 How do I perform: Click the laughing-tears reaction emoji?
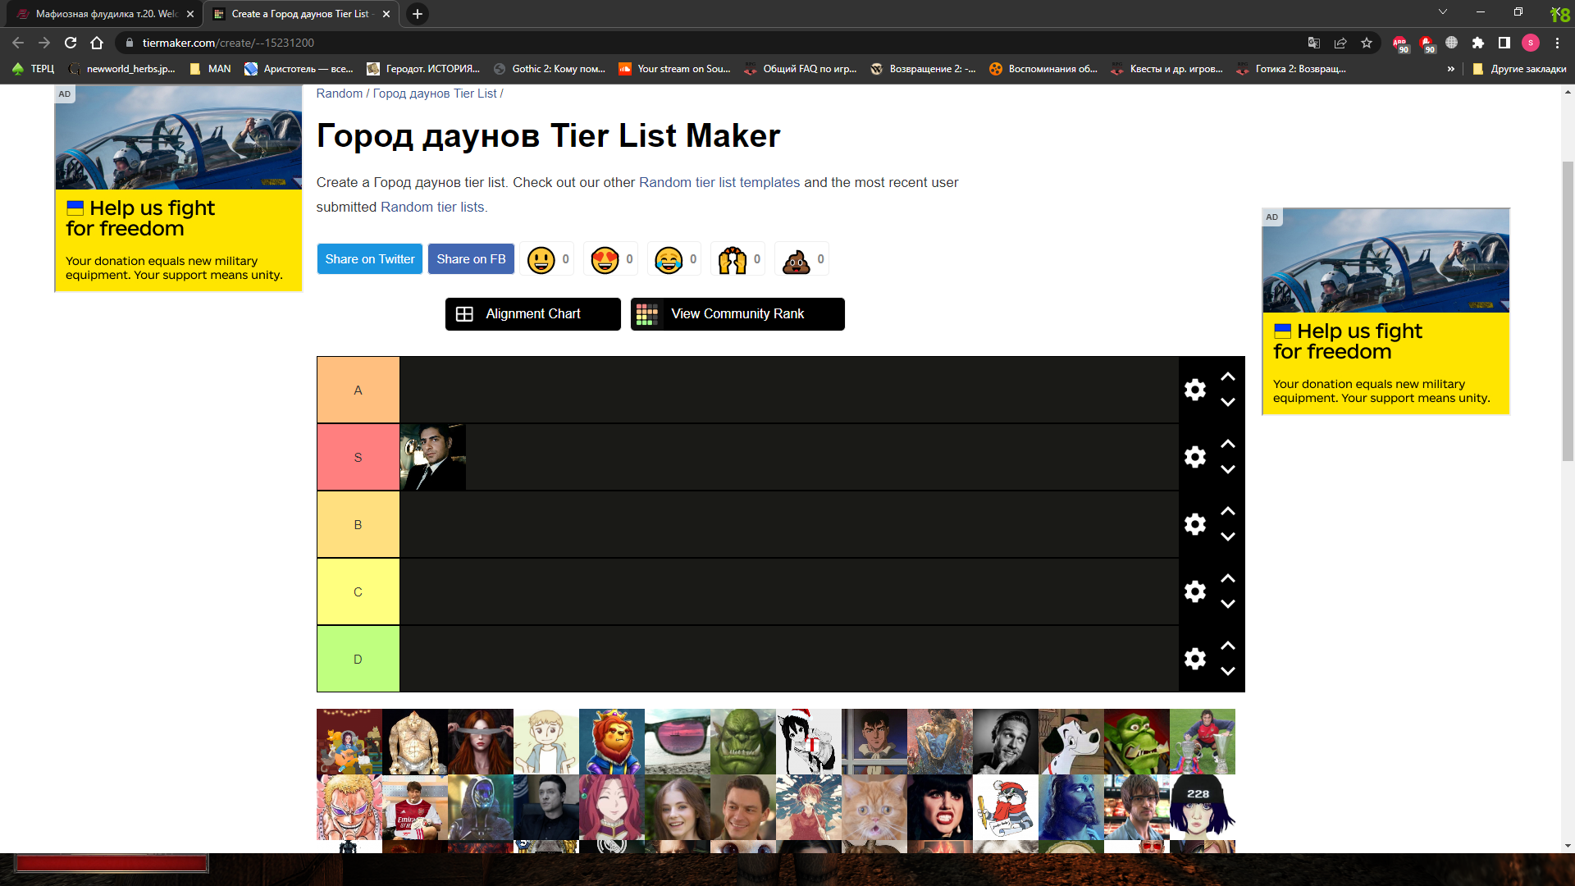pos(669,258)
